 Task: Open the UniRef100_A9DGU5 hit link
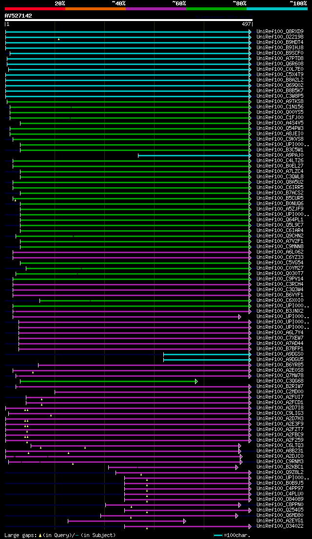(x=280, y=360)
